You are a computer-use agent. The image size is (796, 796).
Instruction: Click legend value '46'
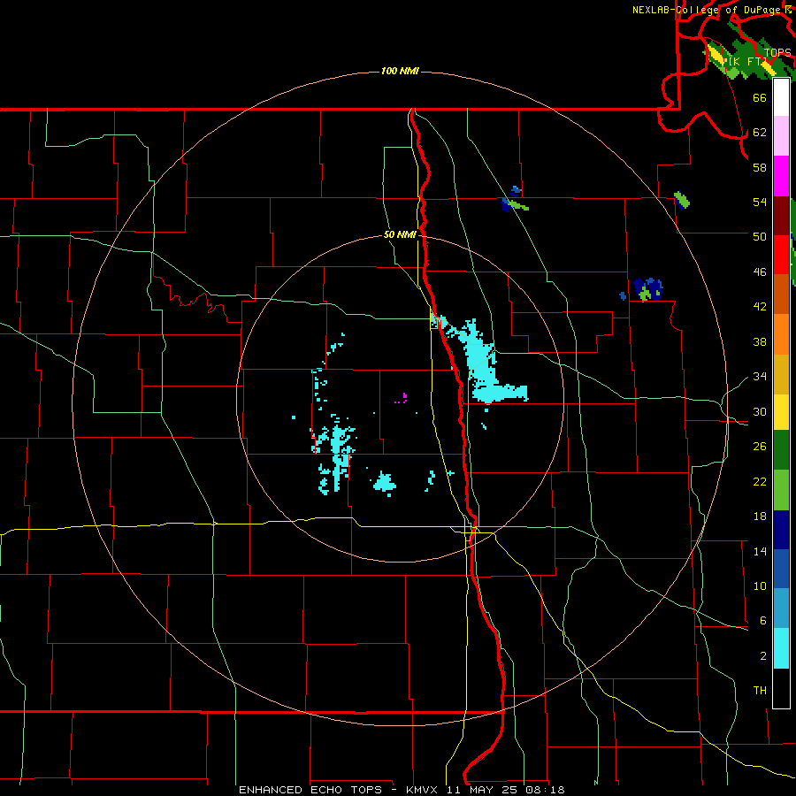click(x=760, y=272)
